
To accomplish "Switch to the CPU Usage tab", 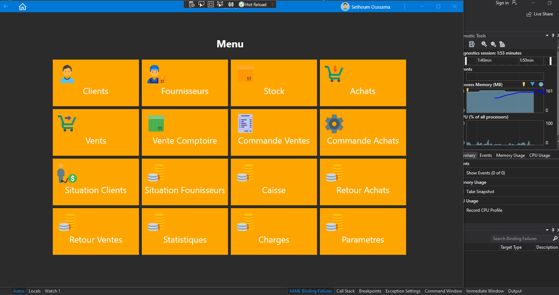I will [x=539, y=155].
